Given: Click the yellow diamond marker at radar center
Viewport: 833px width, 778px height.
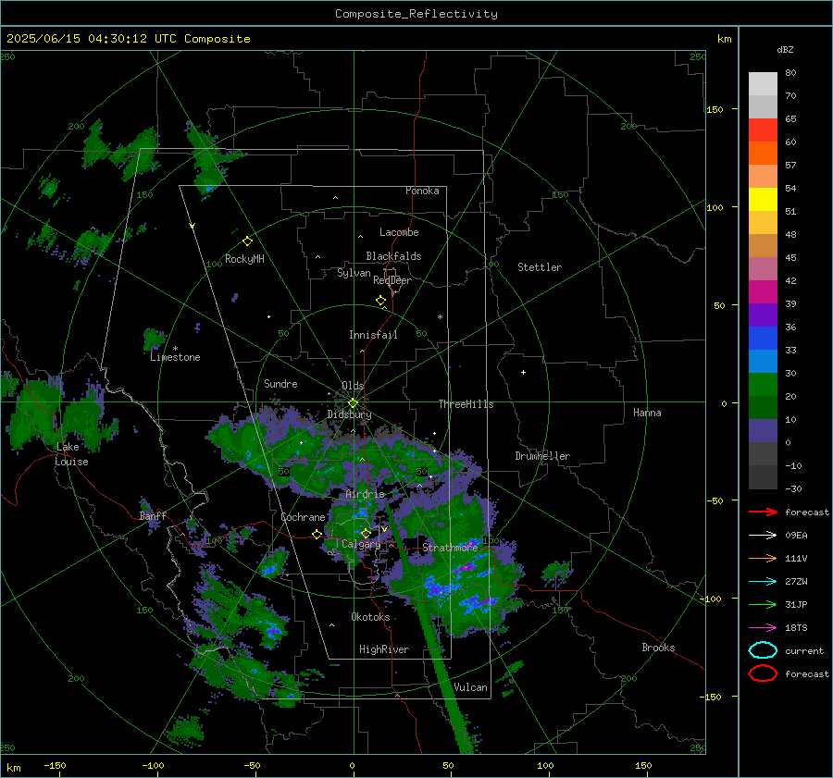Looking at the screenshot, I should pos(353,403).
